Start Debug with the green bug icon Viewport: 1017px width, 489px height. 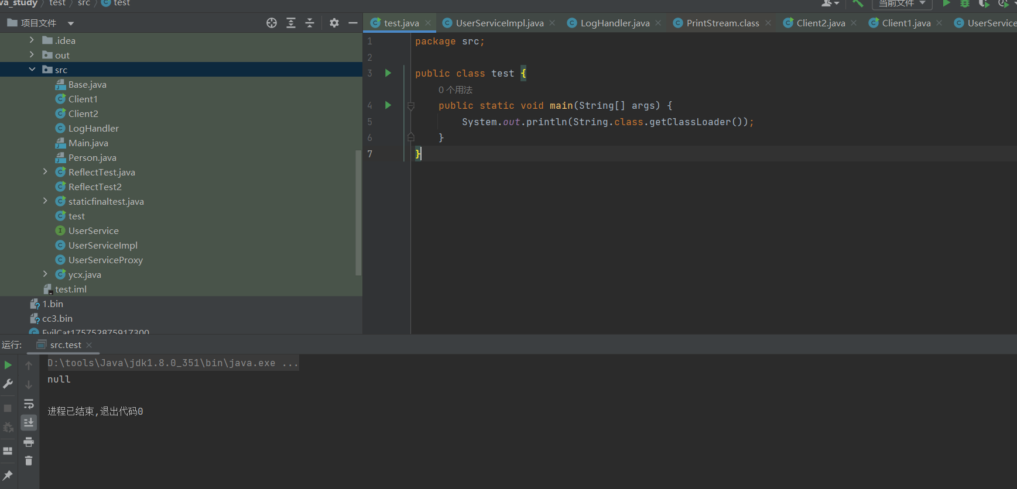965,3
